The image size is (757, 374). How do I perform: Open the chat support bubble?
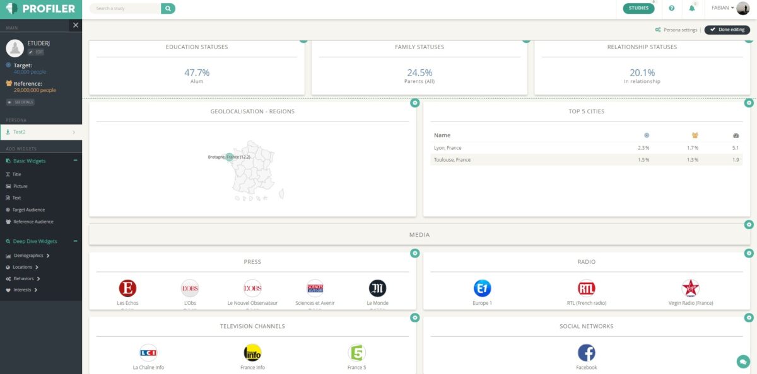743,361
